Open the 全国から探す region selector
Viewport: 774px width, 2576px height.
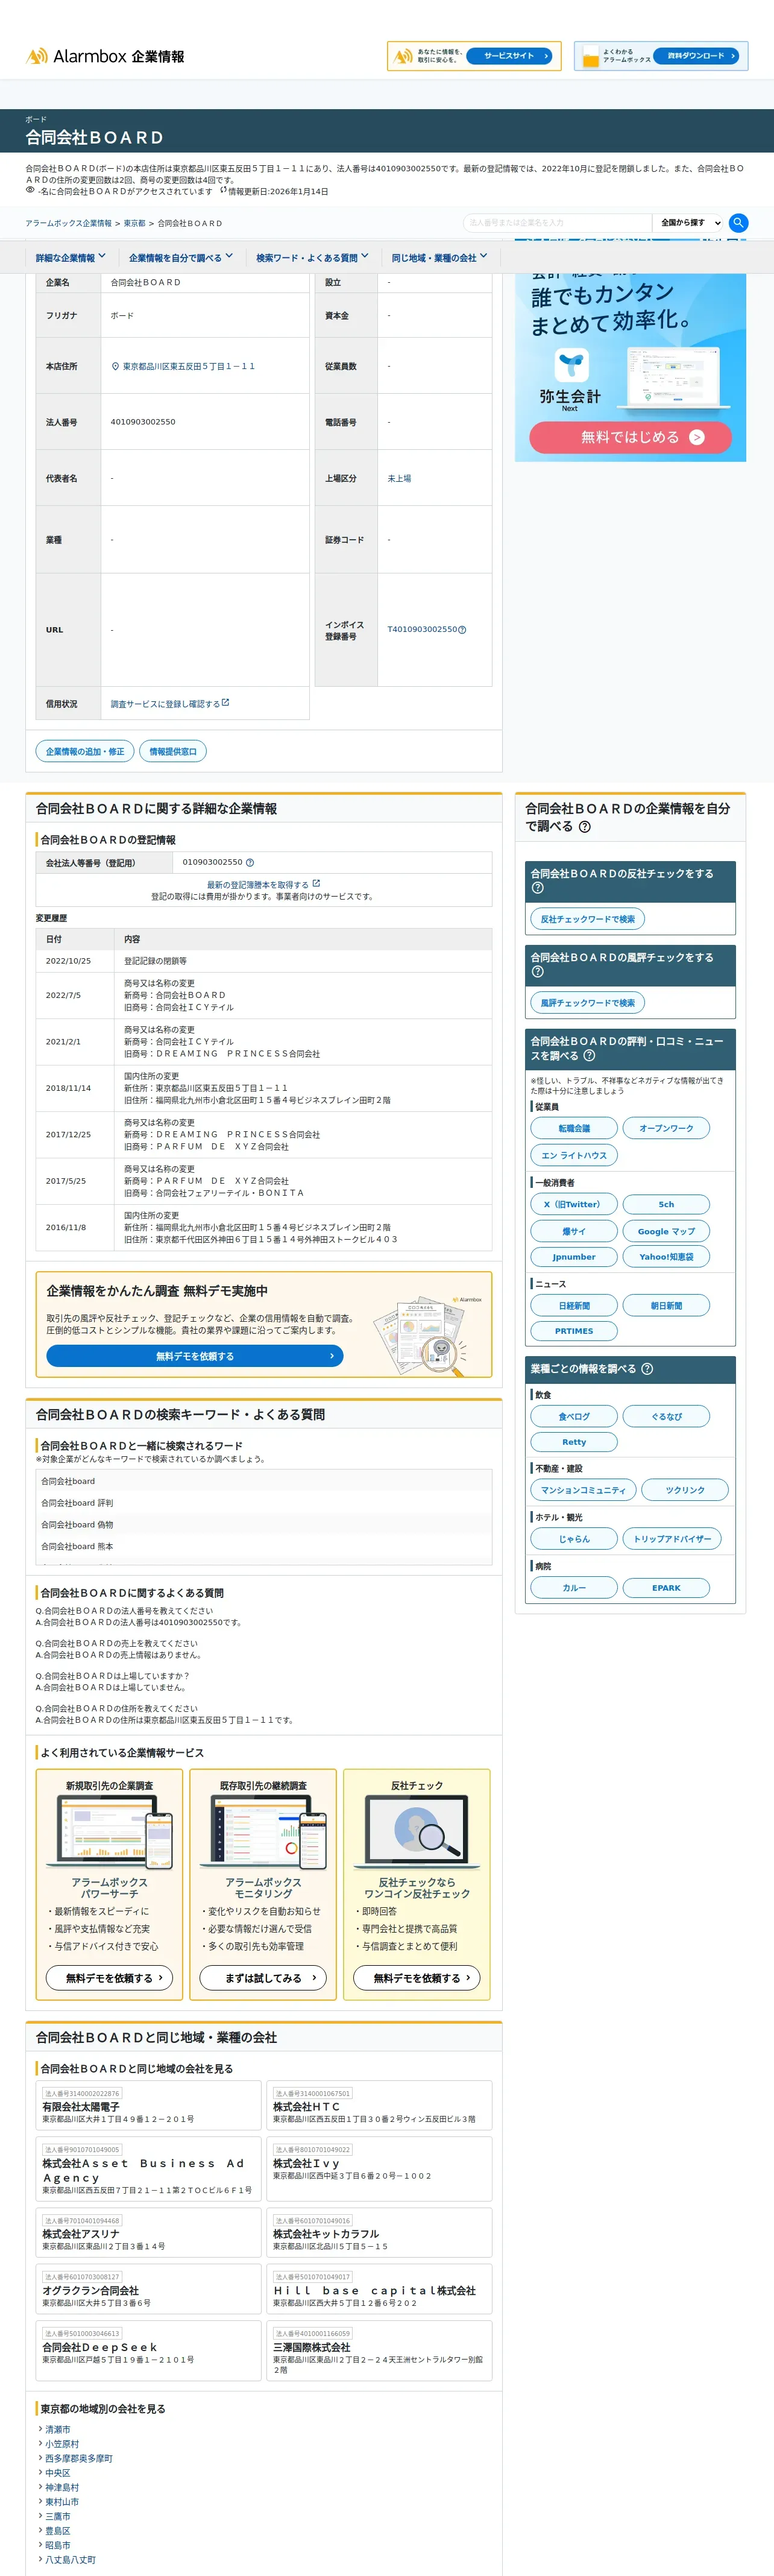point(689,223)
